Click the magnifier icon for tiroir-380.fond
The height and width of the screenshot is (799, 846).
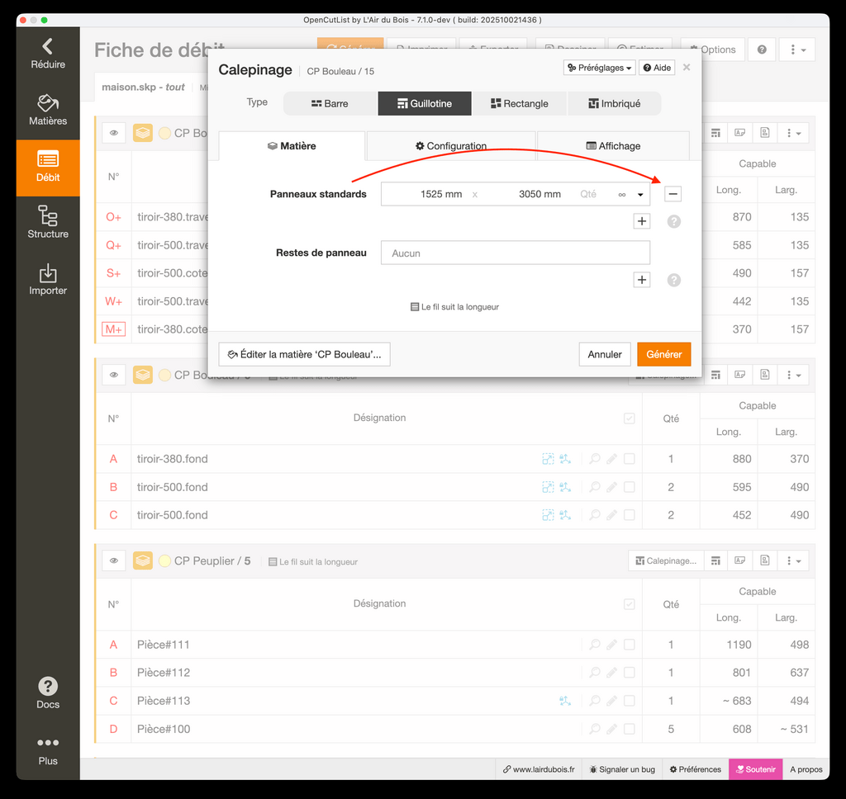594,459
